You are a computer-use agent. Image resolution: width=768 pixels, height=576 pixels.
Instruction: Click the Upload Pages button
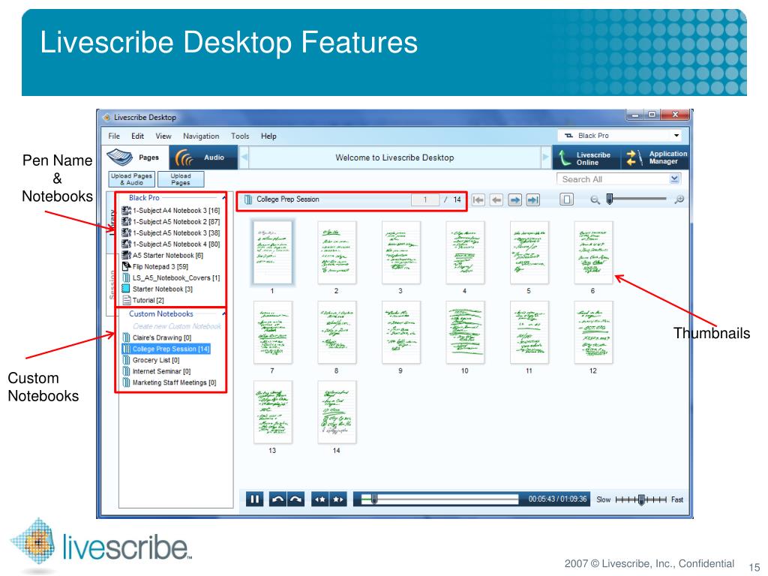coord(181,178)
